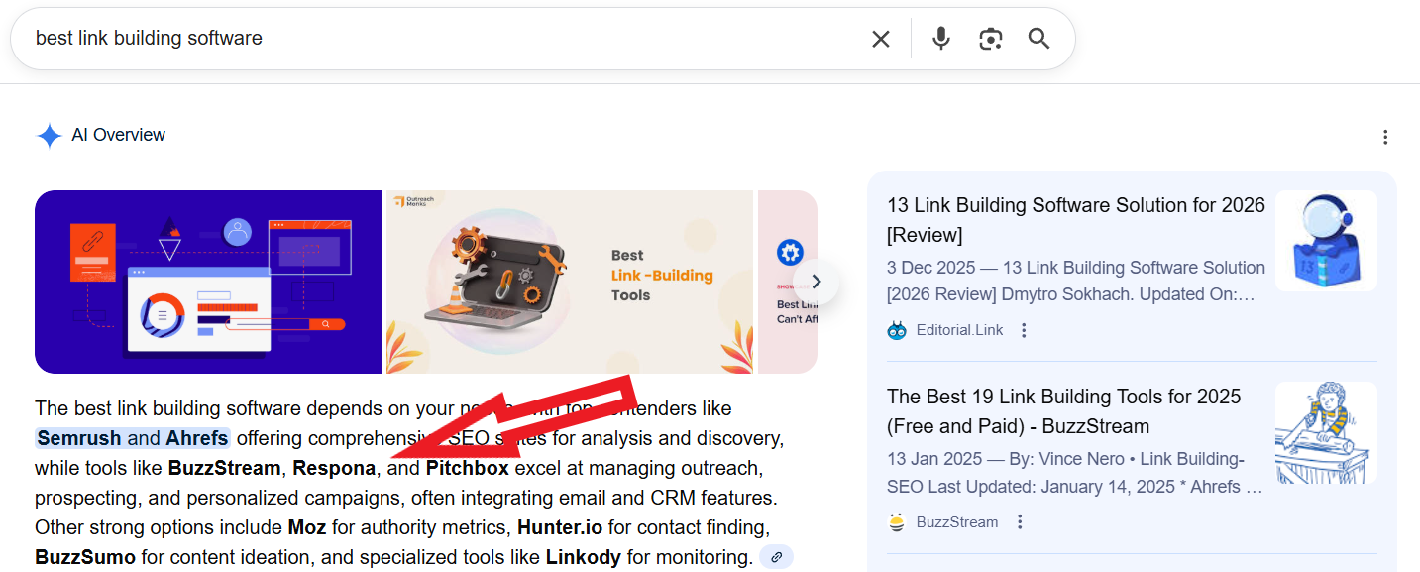Start a voice search with the microphone icon
1420x572 pixels.
pos(939,38)
